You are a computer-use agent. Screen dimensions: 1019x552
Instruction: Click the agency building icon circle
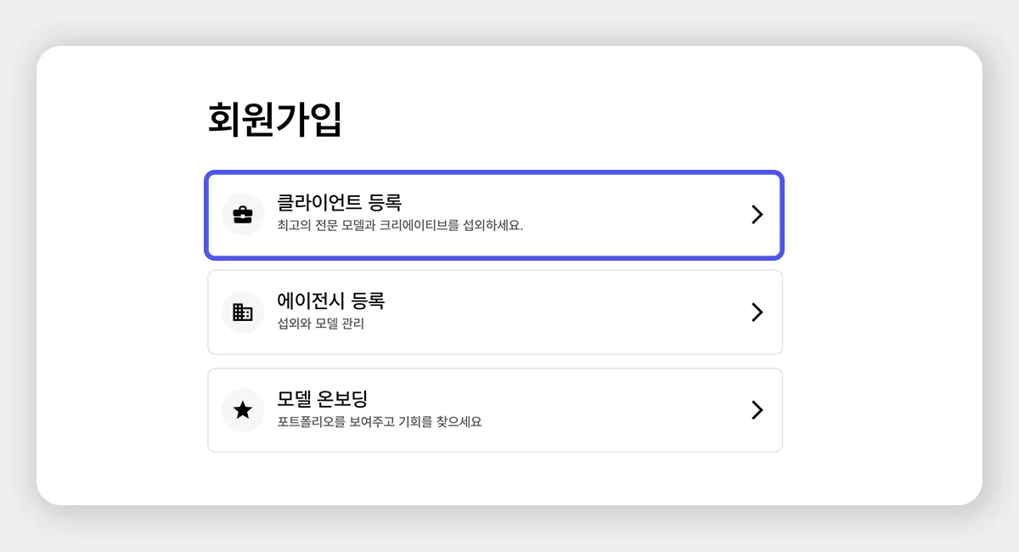(243, 312)
